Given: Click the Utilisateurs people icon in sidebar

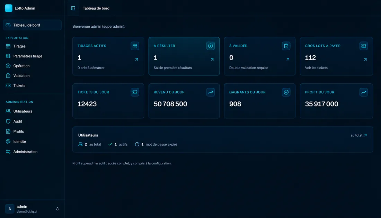Looking at the screenshot, I should [x=8, y=111].
